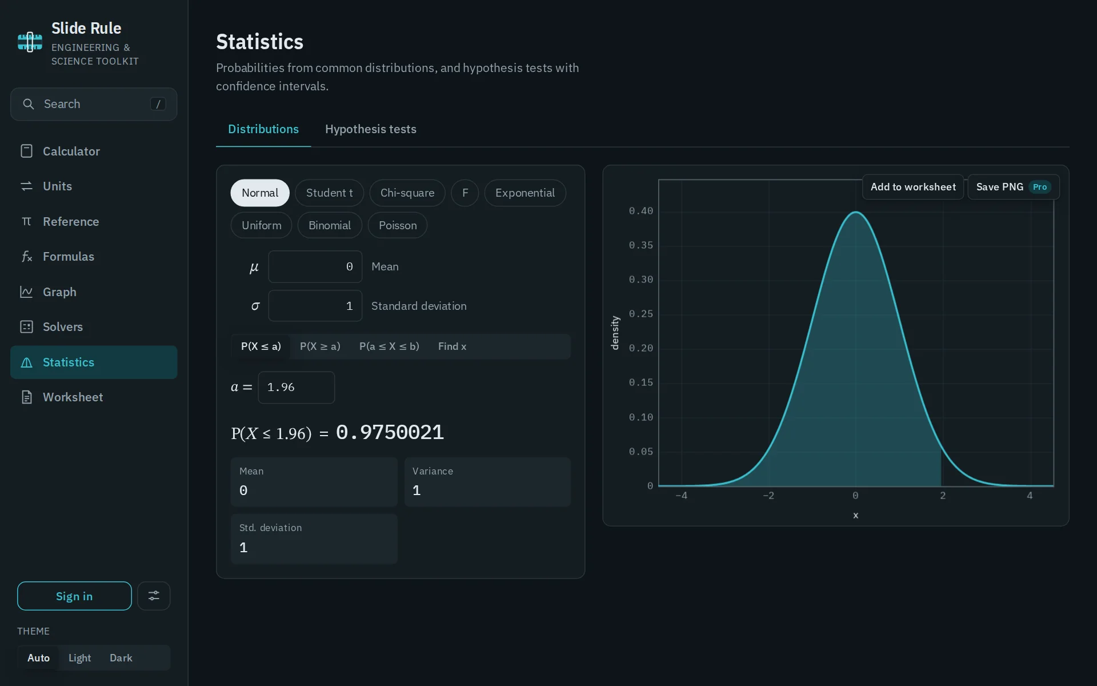
Task: Switch to Hypothesis tests tab
Action: click(x=371, y=129)
